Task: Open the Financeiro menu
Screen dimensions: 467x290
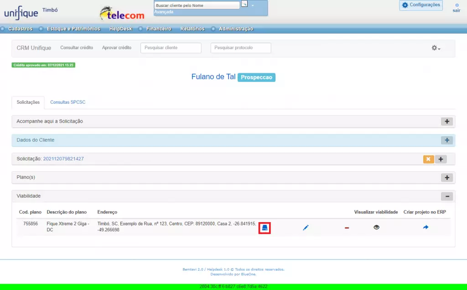Action: click(159, 29)
